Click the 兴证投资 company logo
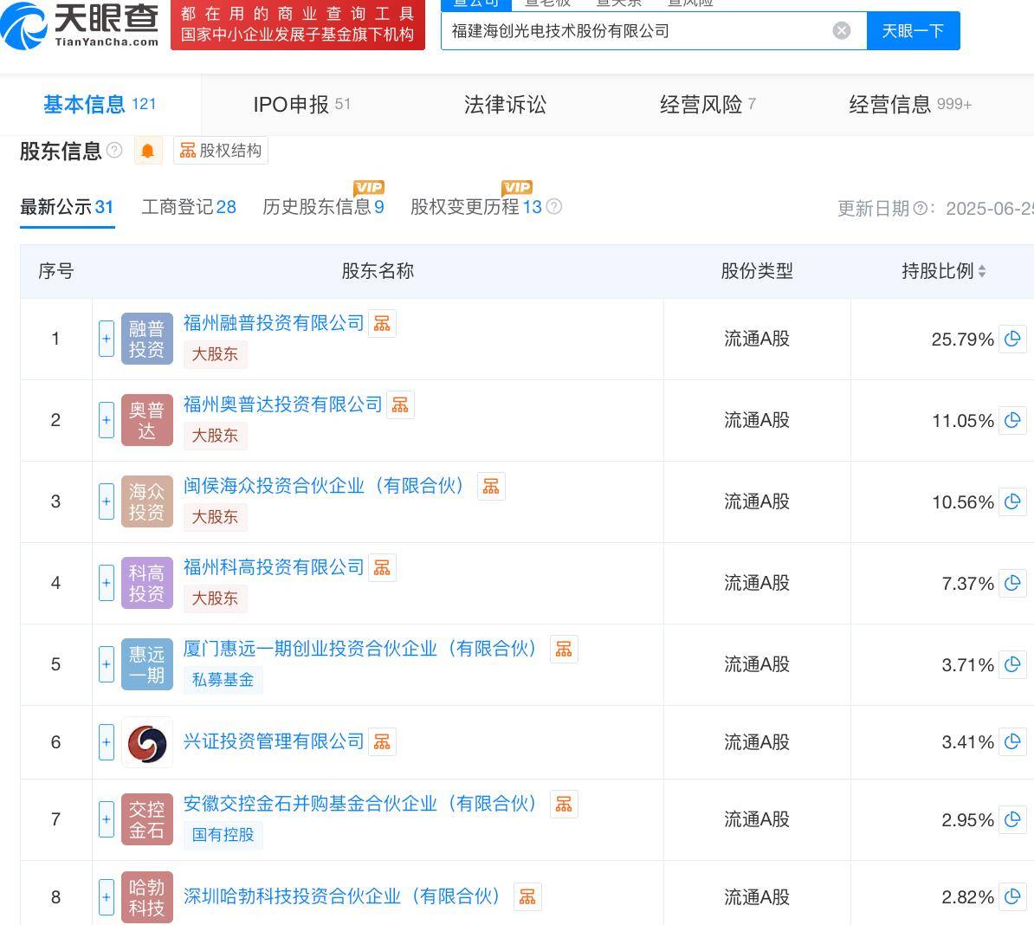 pyautogui.click(x=146, y=742)
